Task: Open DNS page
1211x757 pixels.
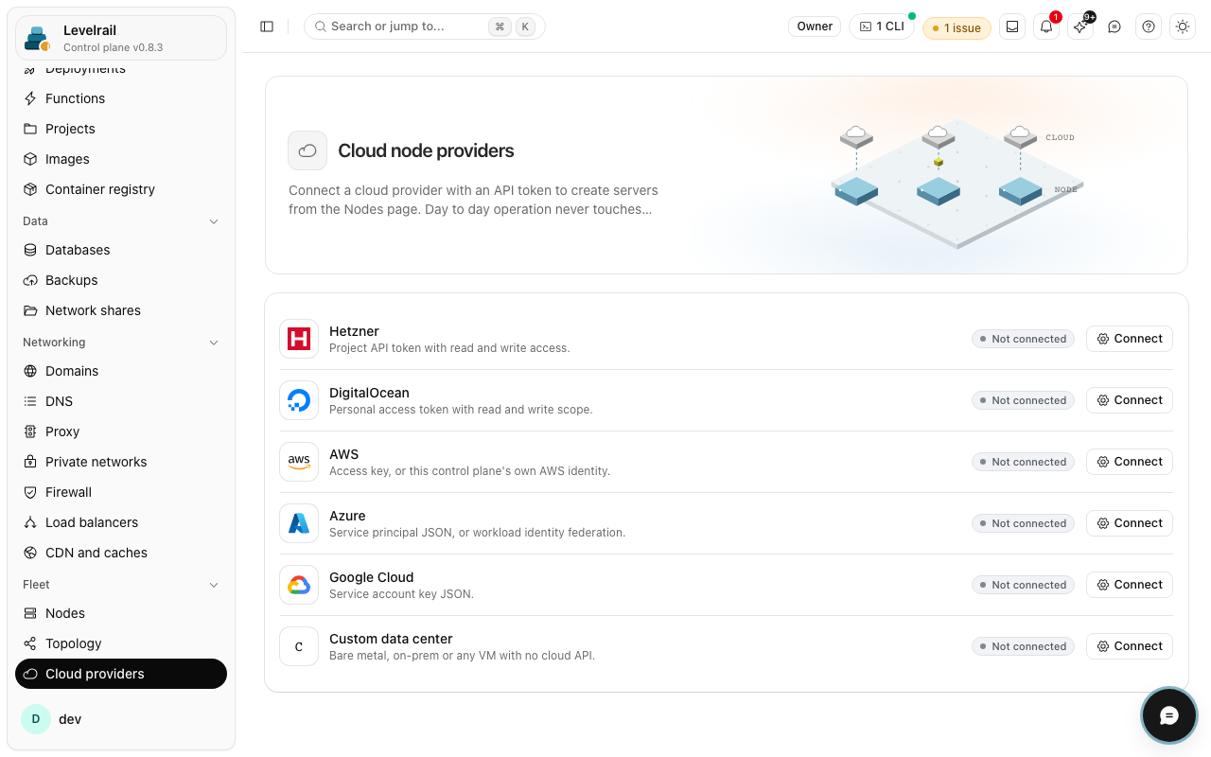Action: pyautogui.click(x=121, y=401)
